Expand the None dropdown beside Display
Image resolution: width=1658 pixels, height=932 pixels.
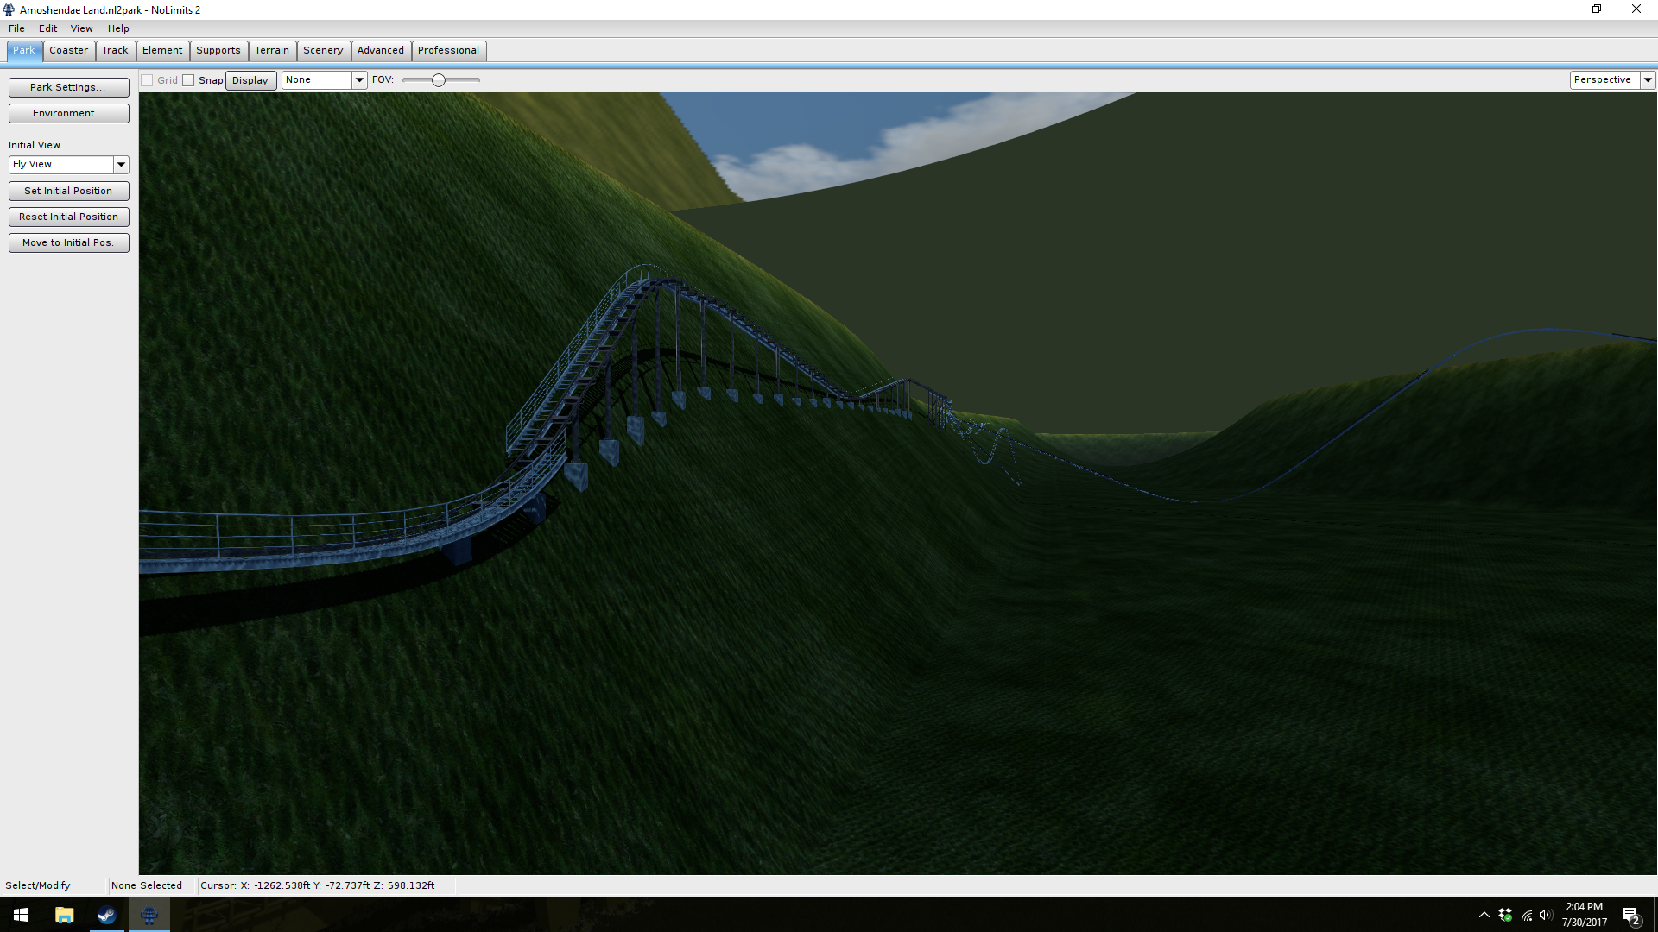(x=359, y=80)
